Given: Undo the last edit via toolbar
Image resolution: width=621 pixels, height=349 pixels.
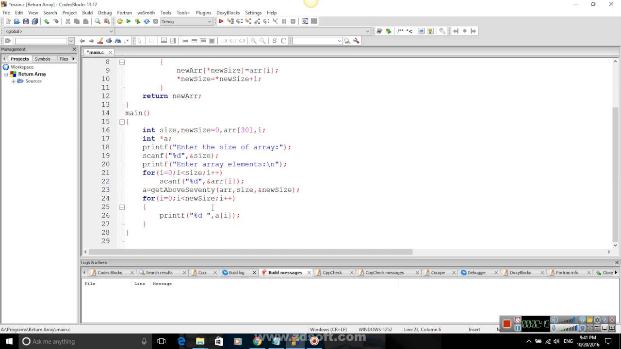Looking at the screenshot, I should (47, 21).
